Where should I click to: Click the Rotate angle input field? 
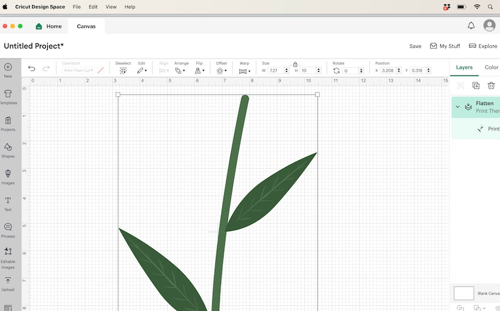click(351, 71)
